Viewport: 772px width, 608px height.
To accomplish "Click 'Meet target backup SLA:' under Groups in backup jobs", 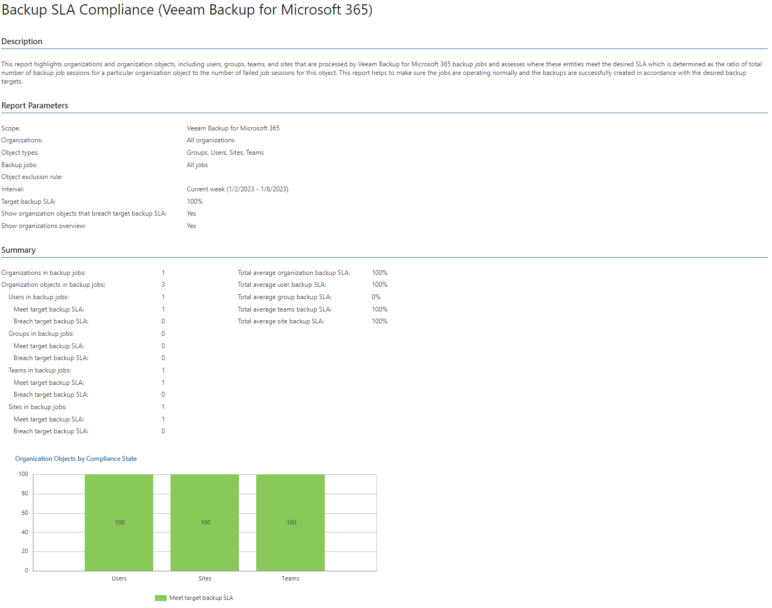I will pyautogui.click(x=49, y=346).
